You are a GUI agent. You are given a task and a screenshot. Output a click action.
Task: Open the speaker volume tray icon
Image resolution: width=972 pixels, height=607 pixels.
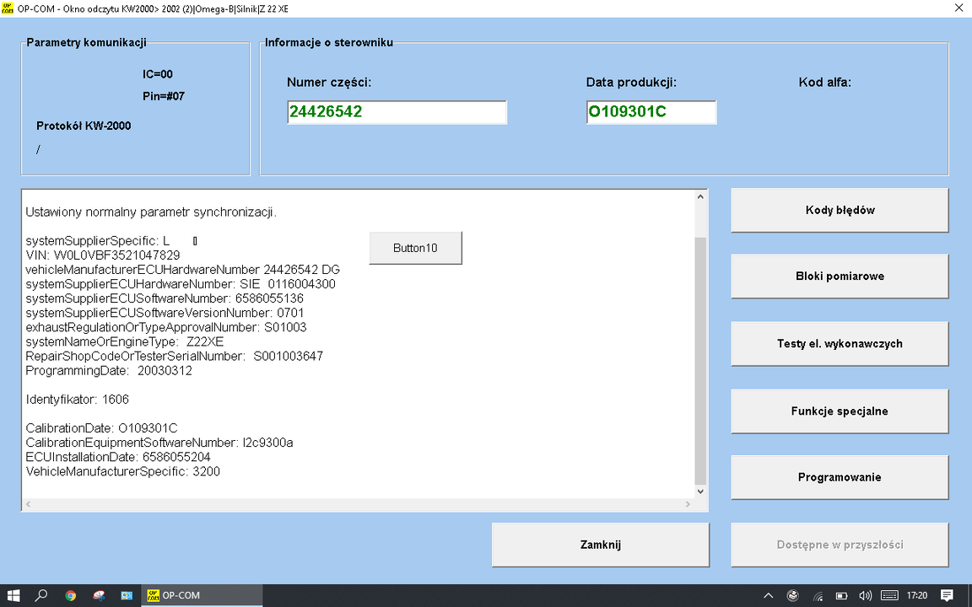tap(865, 595)
